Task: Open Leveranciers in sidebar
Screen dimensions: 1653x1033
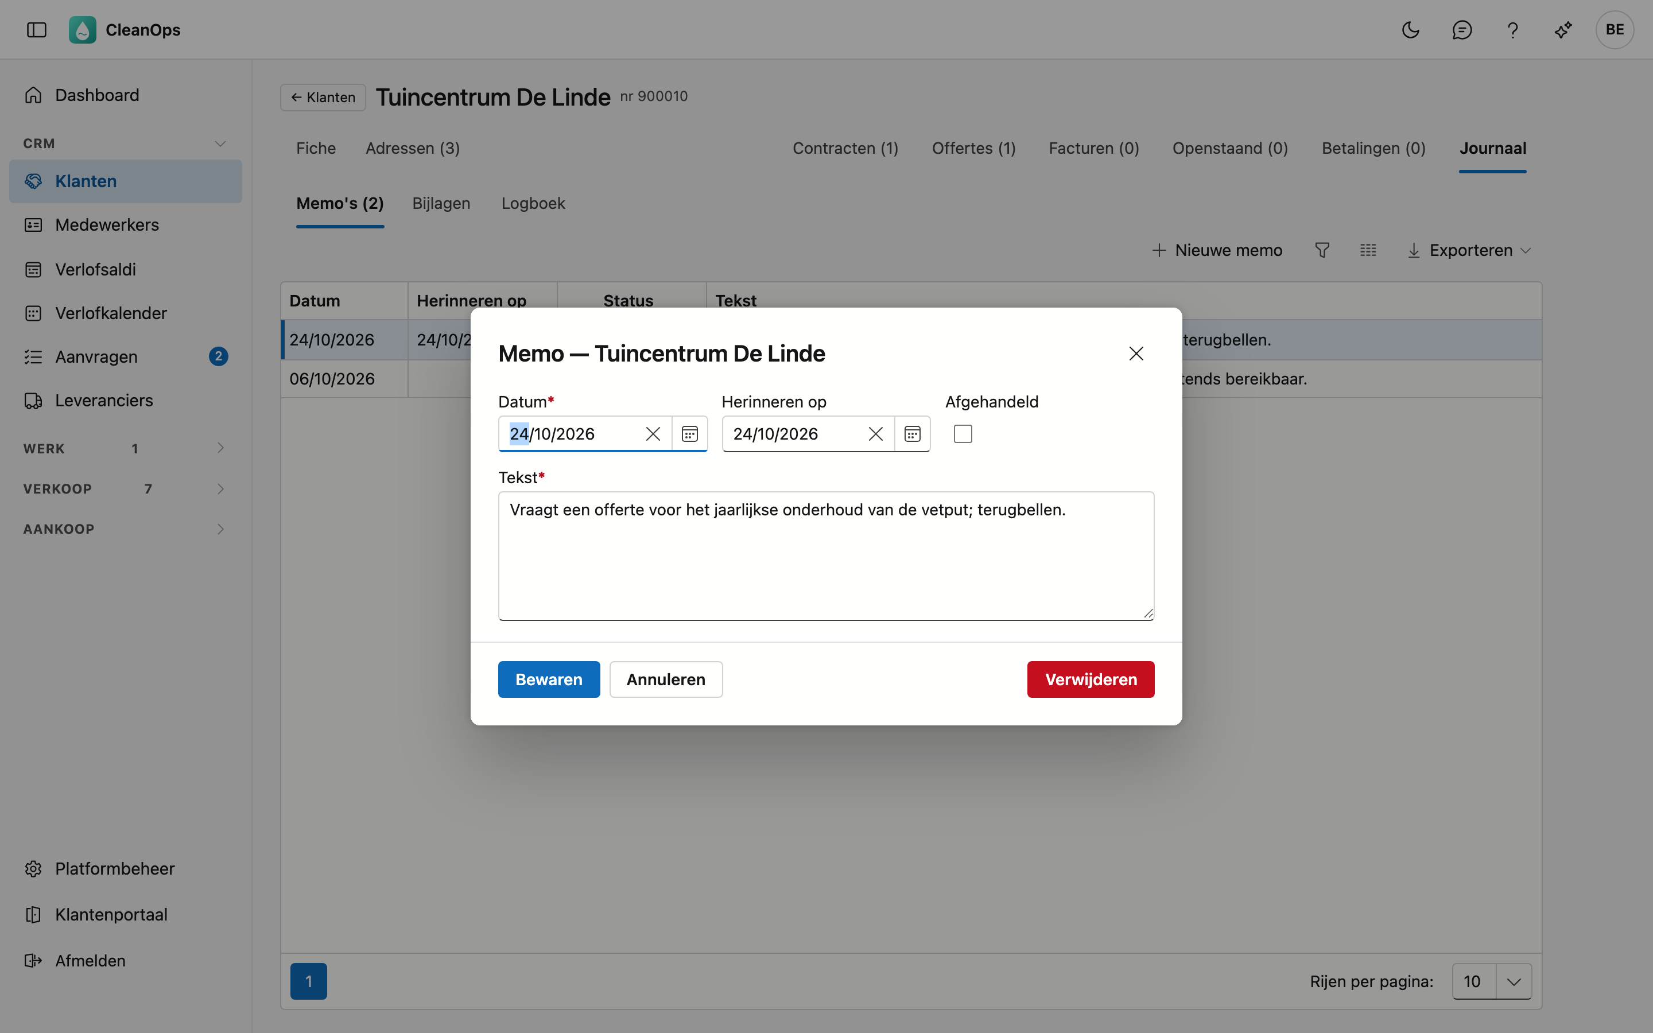Action: click(x=126, y=401)
